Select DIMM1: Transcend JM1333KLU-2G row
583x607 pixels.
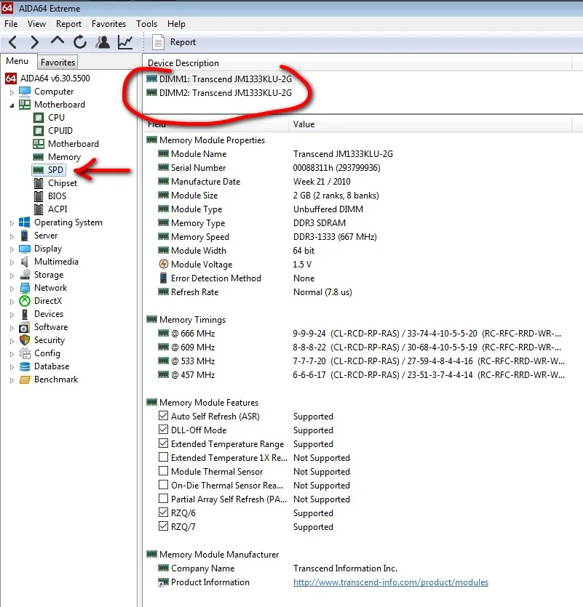point(219,79)
